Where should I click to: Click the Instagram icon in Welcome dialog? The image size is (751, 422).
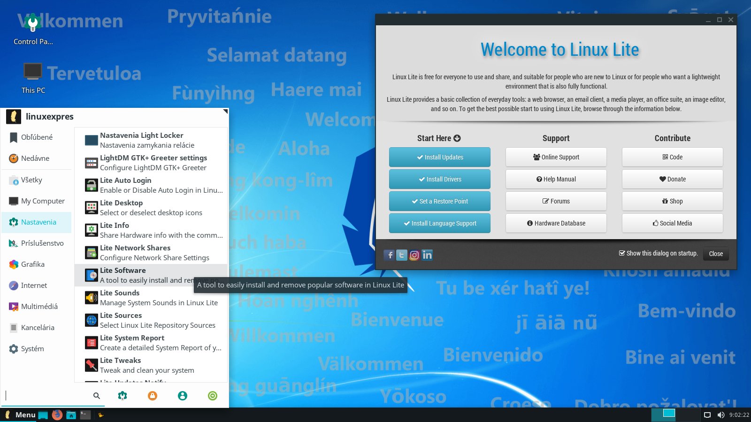click(414, 255)
